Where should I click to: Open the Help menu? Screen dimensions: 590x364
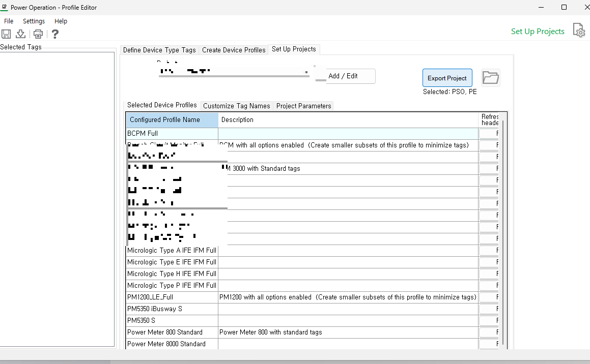(x=61, y=21)
